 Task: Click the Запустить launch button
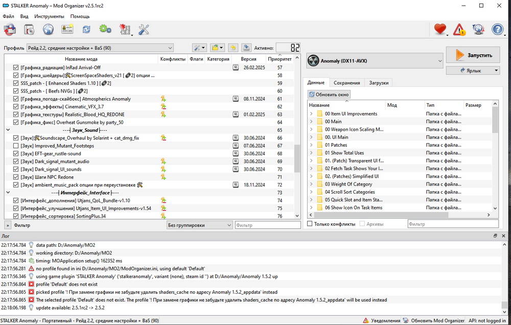coord(473,55)
